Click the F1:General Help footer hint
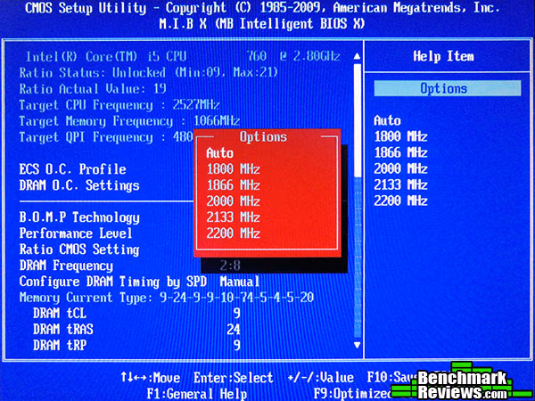 point(197,394)
